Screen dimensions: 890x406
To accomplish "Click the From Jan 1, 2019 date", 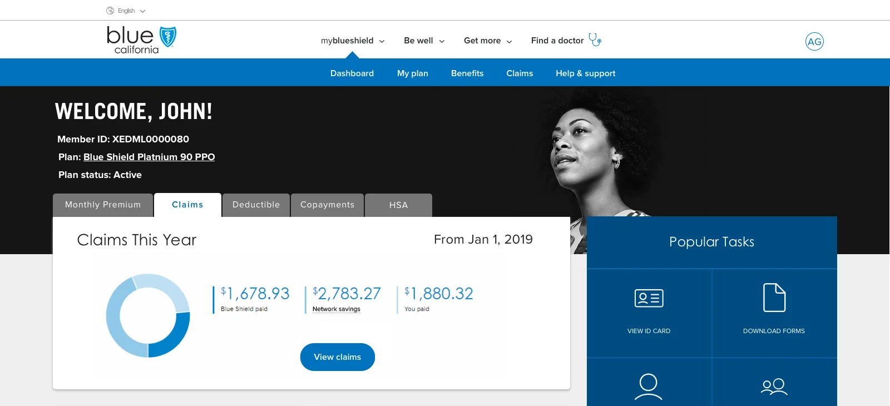I will [483, 239].
